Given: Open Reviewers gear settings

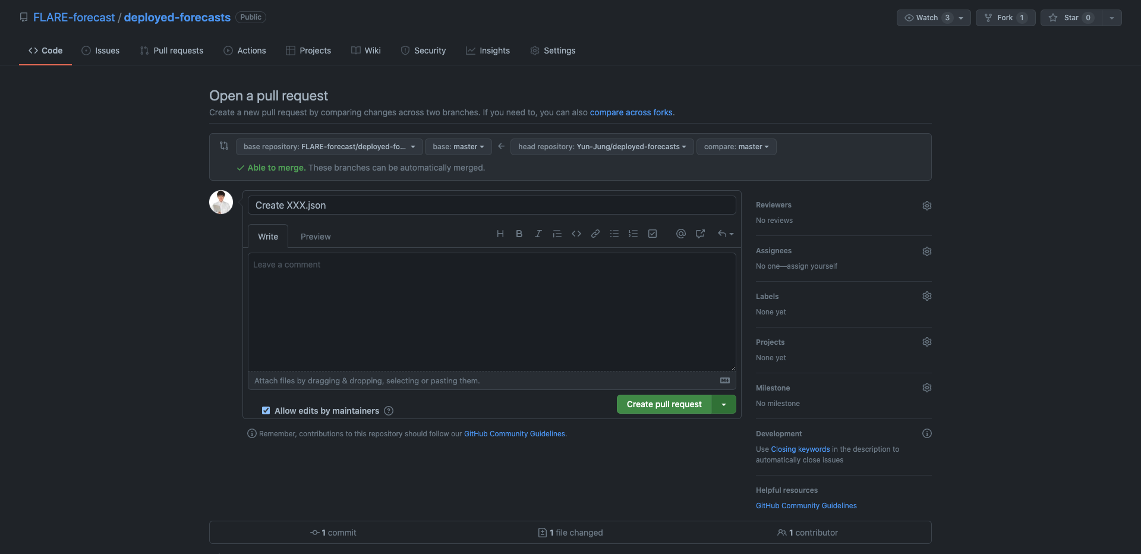Looking at the screenshot, I should tap(927, 206).
